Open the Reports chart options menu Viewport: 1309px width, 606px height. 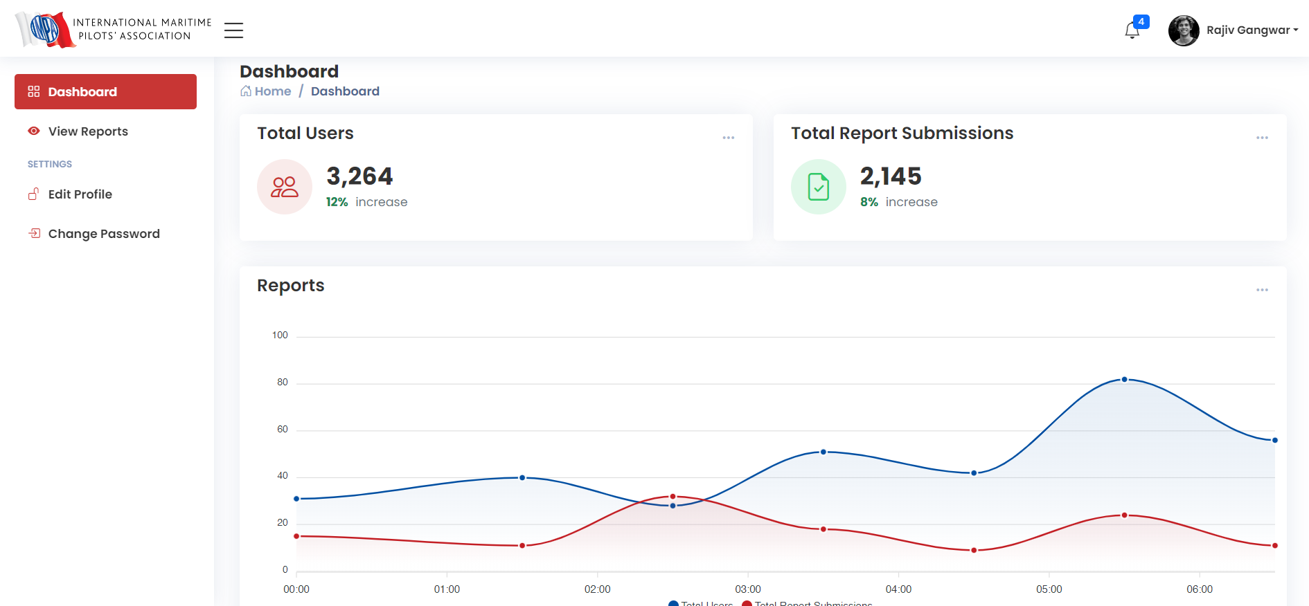coord(1262,290)
